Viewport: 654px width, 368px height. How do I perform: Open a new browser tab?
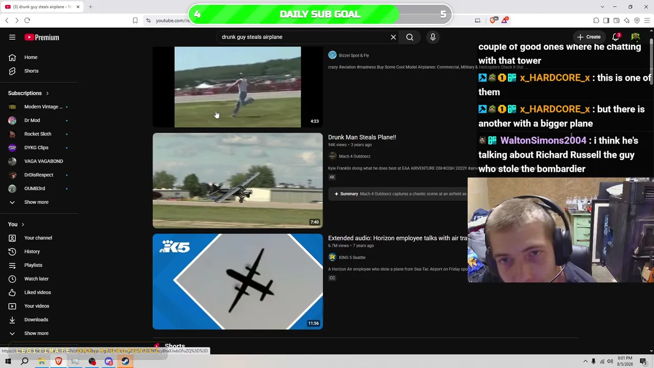click(90, 7)
